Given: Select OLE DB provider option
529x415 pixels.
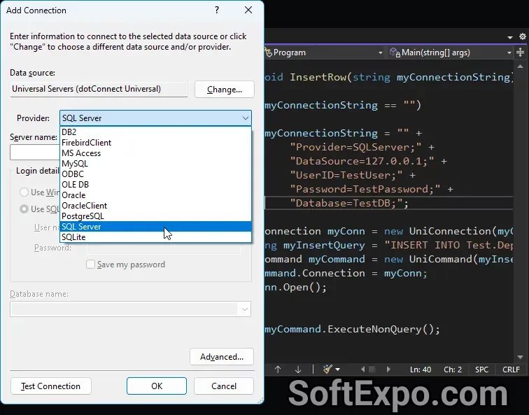Looking at the screenshot, I should click(155, 184).
